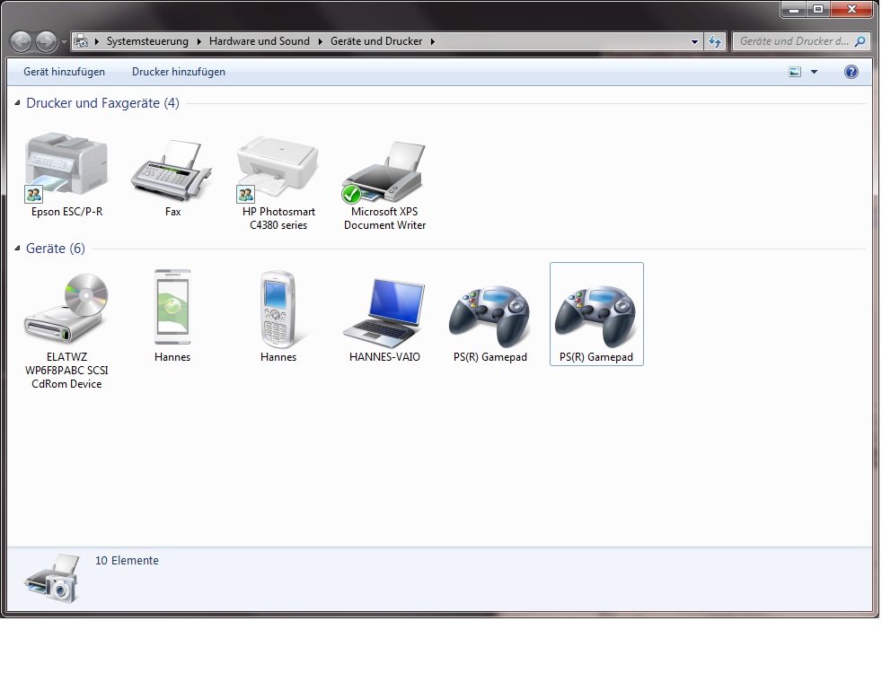Navigate to Hardware und Sound breadcrumb
This screenshot has height=682, width=882.
click(260, 41)
